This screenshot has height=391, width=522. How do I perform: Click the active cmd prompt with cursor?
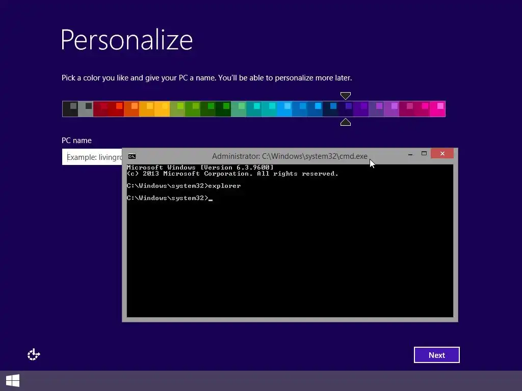(169, 198)
